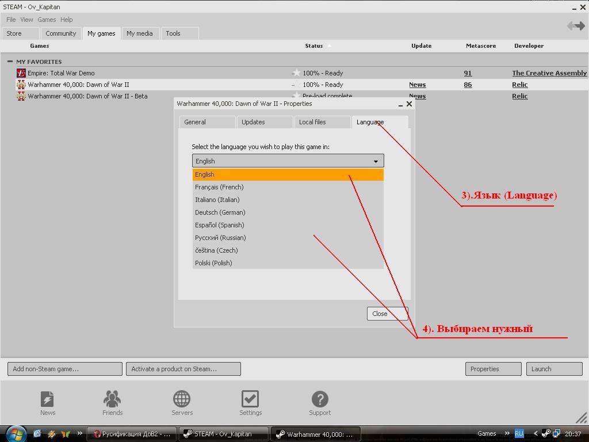Choose English in the language list
Screen dimensions: 589x442
click(x=288, y=174)
